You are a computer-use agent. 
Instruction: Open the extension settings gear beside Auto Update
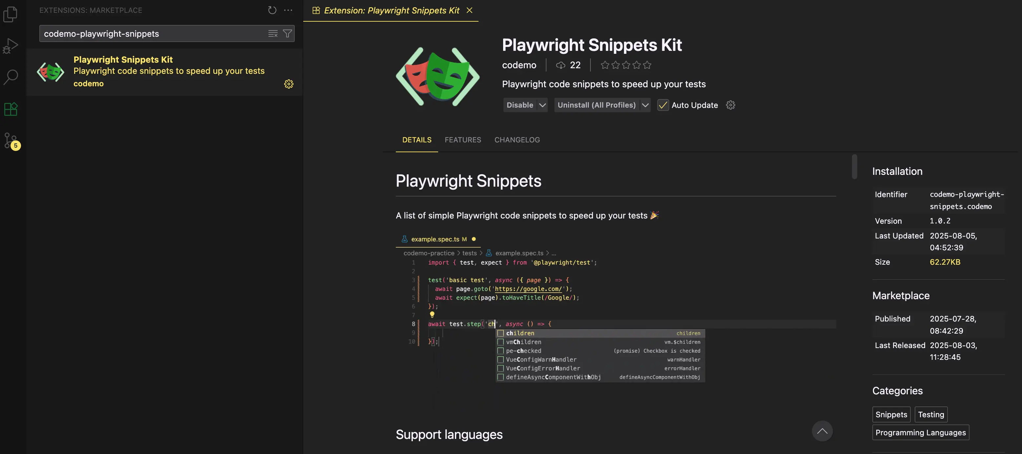point(730,105)
